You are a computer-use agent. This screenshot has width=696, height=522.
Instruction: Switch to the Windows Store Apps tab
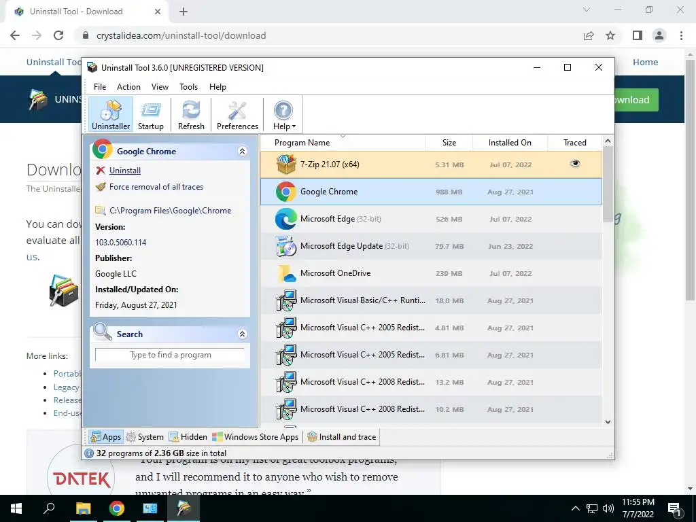(256, 437)
